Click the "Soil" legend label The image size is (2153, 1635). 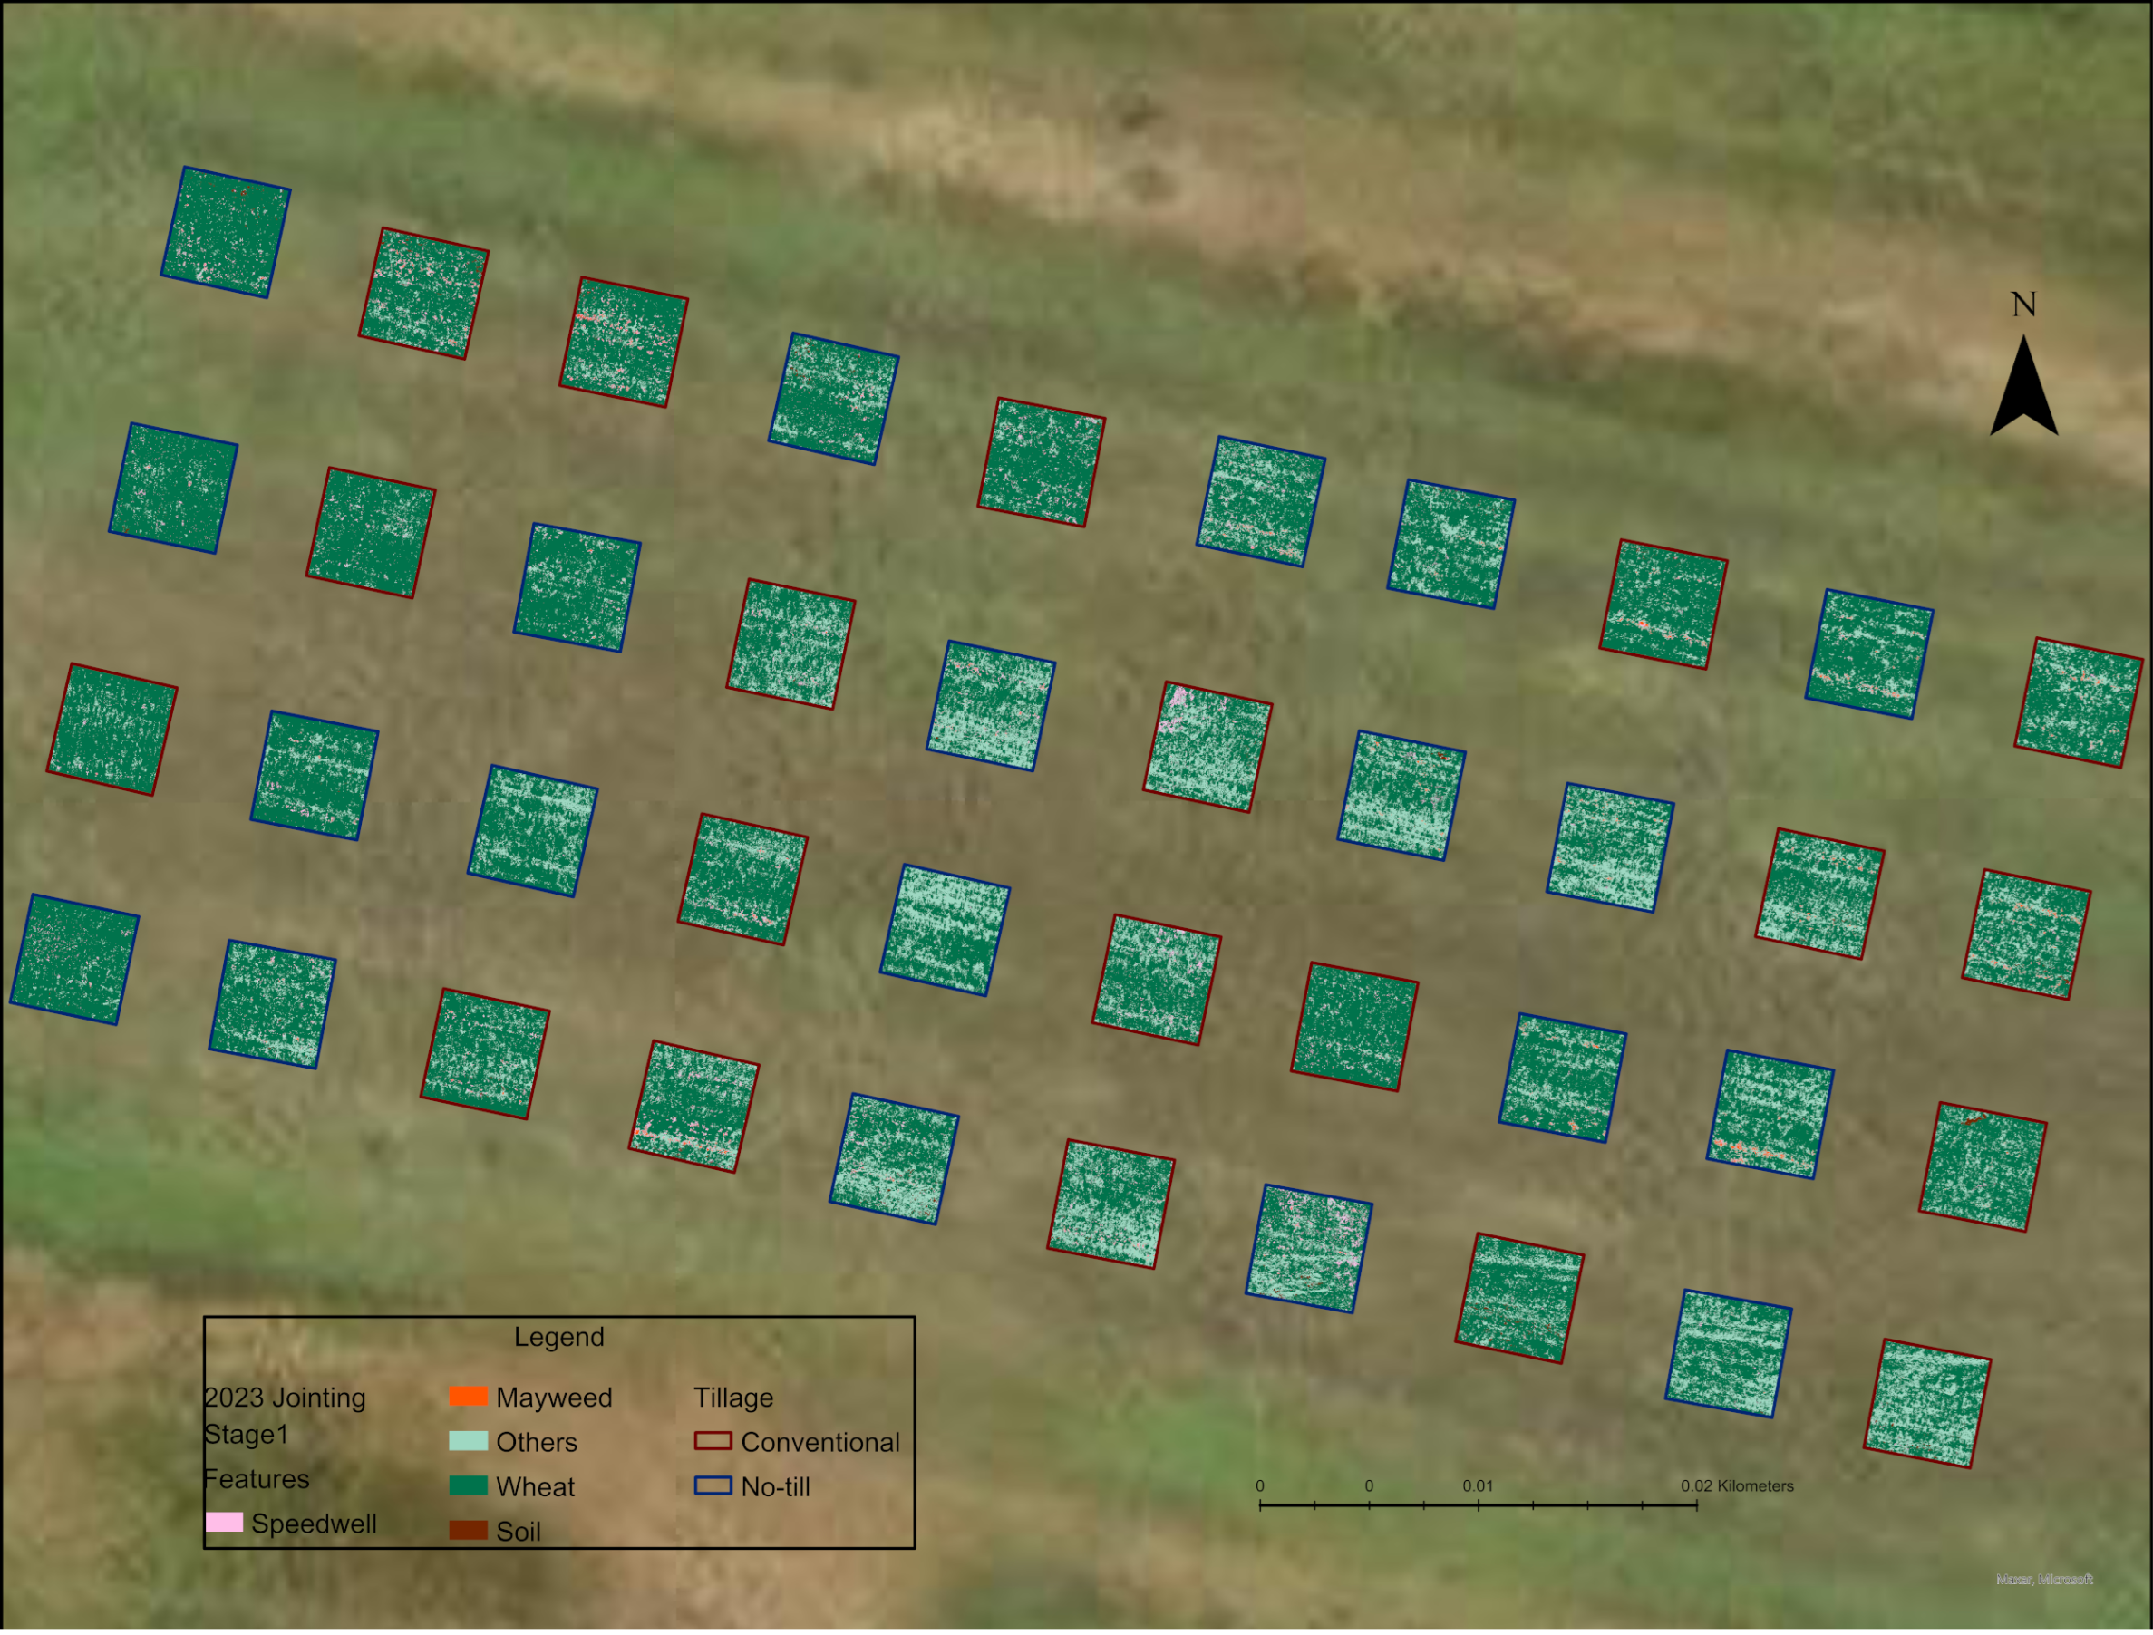(518, 1532)
